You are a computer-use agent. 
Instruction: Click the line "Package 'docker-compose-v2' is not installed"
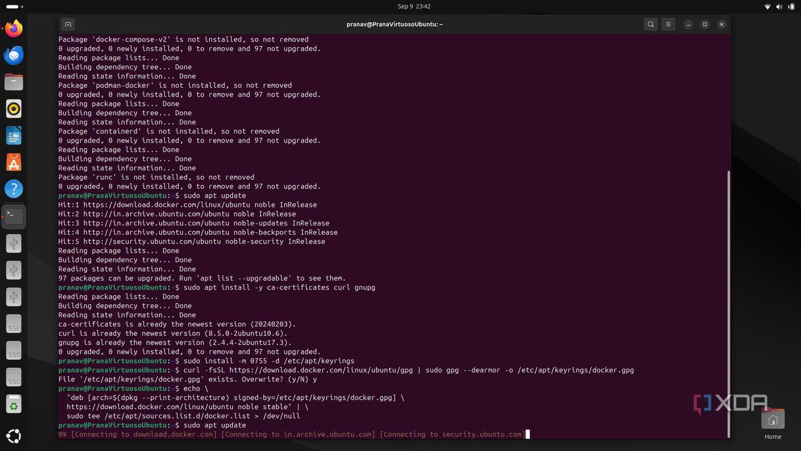(183, 40)
